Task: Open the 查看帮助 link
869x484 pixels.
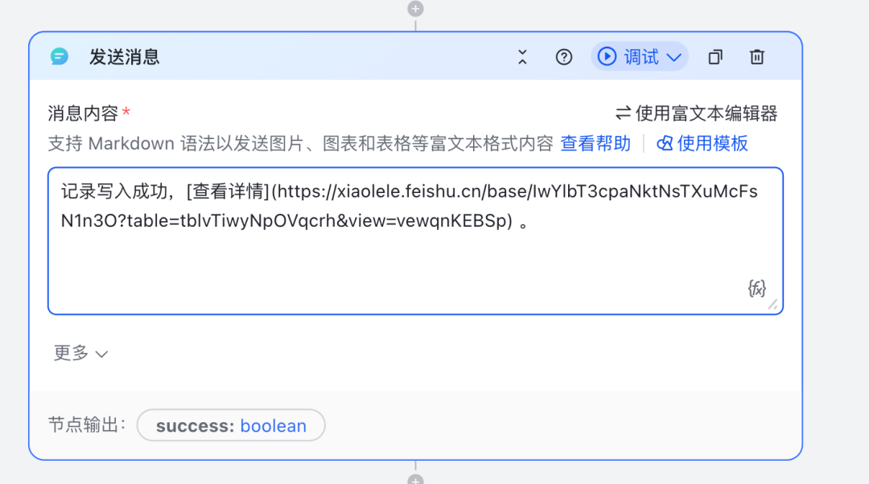Action: tap(595, 143)
